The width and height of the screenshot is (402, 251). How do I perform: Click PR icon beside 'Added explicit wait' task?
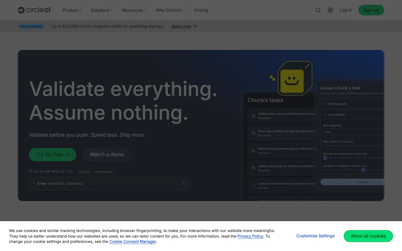coord(253,168)
